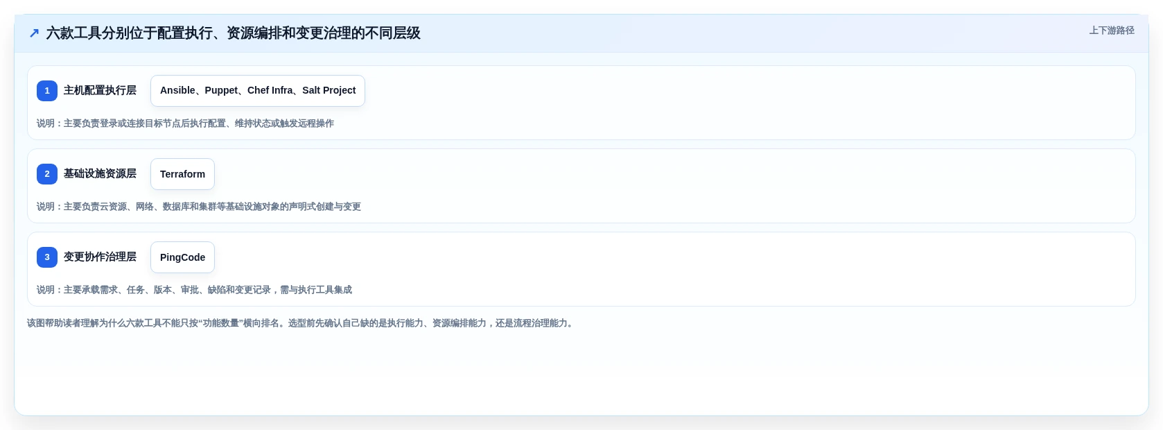Click description 主要承载需求、任务、版本
The image size is (1163, 430).
click(194, 290)
